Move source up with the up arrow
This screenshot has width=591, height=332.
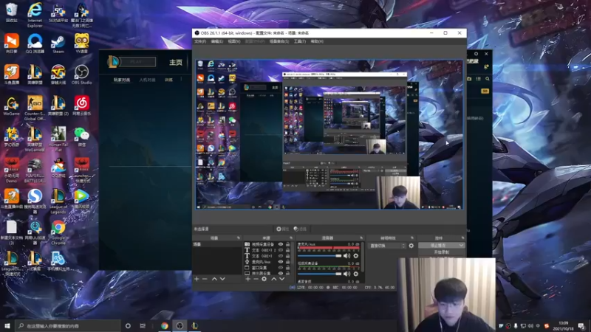[273, 279]
